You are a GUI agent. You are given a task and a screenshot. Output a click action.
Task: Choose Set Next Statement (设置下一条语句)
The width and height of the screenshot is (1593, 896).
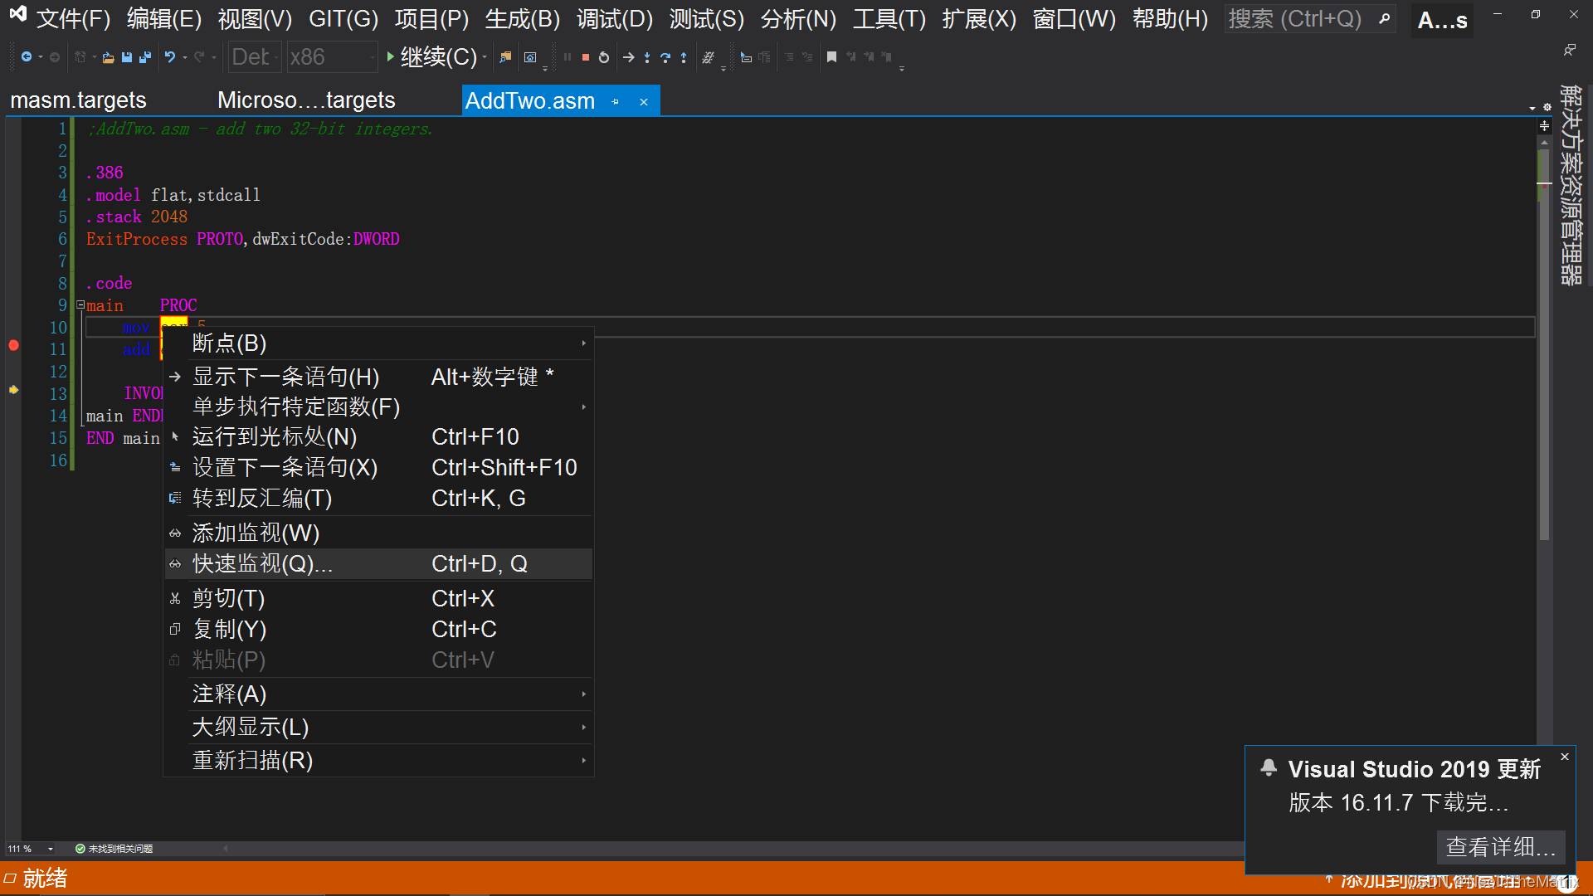click(378, 468)
